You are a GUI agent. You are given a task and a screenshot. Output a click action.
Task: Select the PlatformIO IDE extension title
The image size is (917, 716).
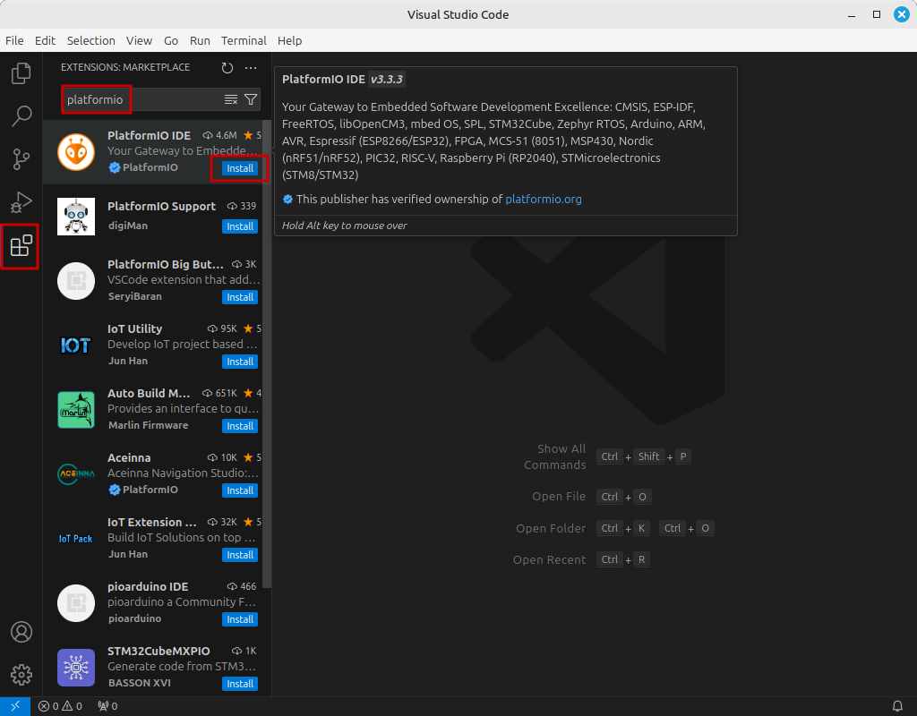tap(150, 136)
